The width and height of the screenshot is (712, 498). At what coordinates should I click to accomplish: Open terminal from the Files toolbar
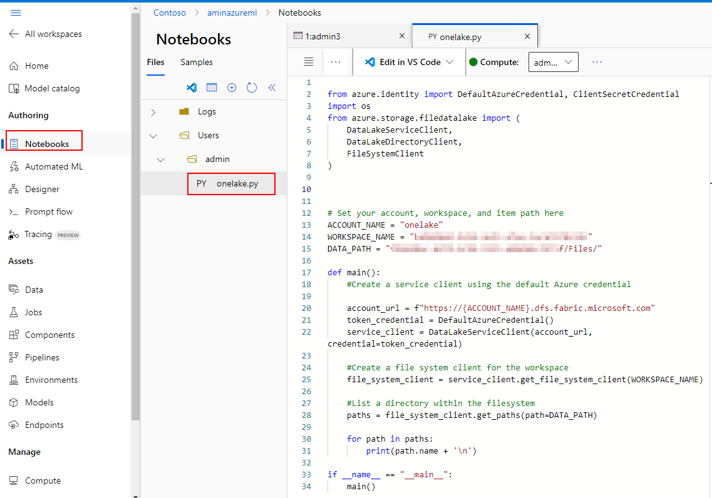point(212,88)
